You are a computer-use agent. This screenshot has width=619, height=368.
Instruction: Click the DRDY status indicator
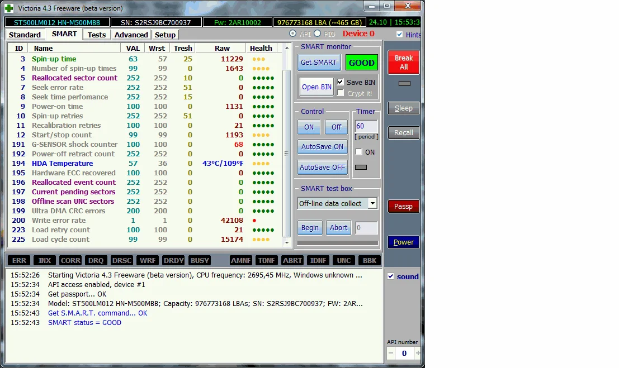coord(173,260)
